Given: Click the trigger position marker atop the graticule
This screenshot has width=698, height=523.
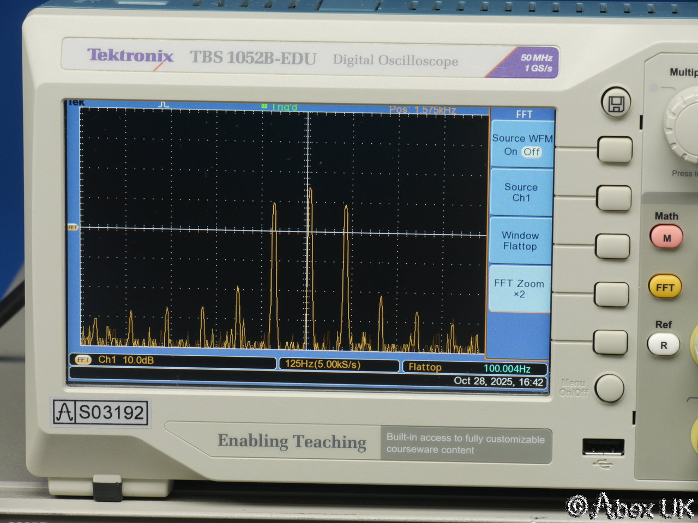Looking at the screenshot, I should click(x=164, y=105).
